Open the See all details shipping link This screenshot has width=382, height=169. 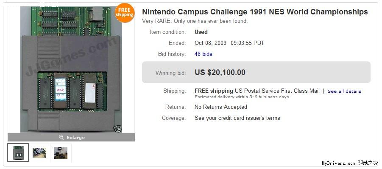[x=344, y=91]
